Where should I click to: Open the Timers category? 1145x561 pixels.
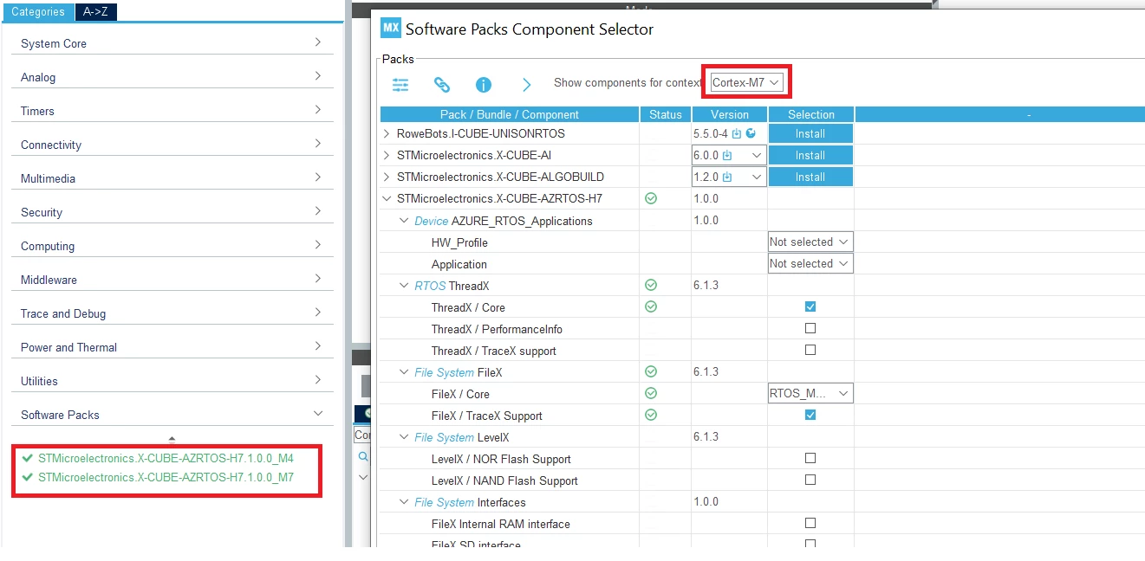coord(172,111)
